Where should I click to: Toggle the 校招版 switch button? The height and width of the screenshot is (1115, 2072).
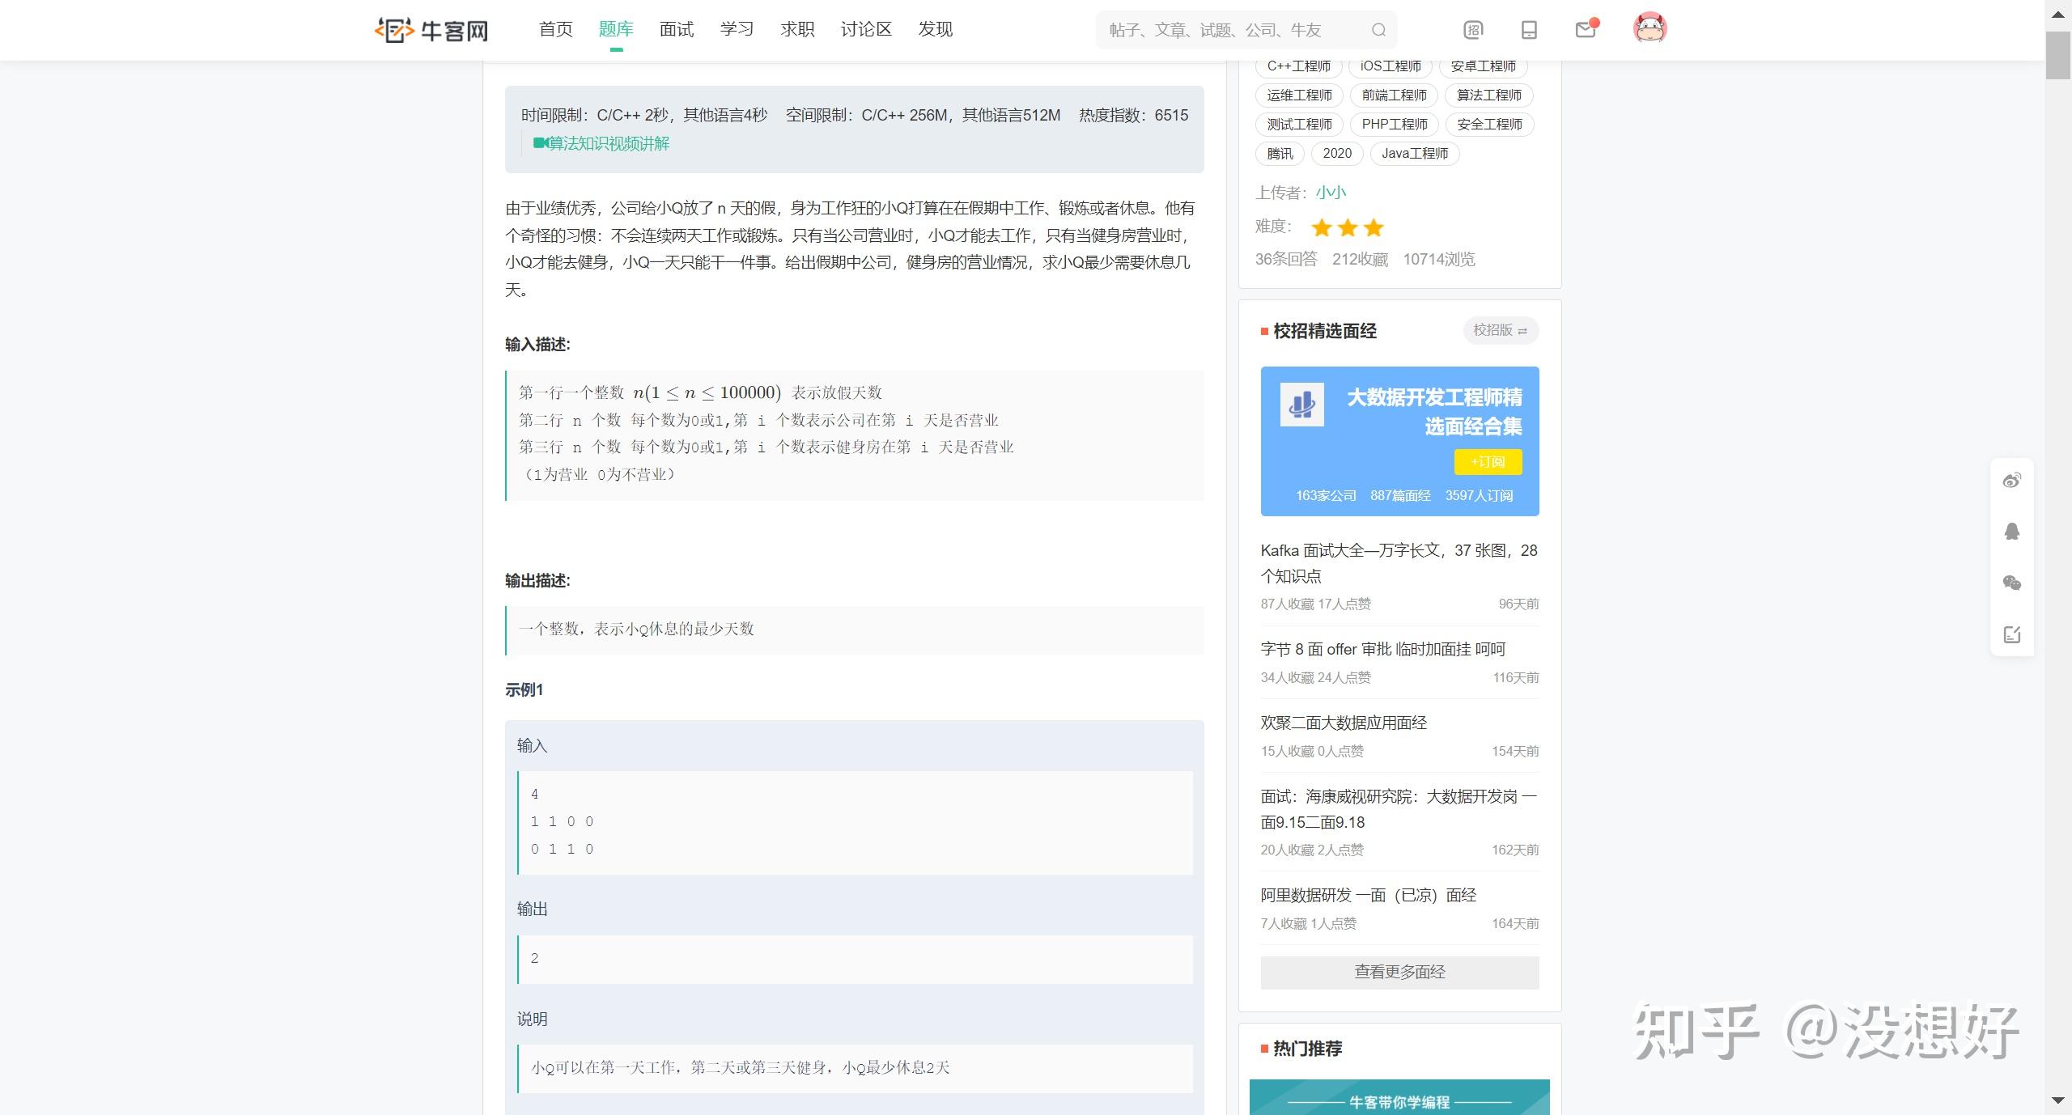point(1500,330)
